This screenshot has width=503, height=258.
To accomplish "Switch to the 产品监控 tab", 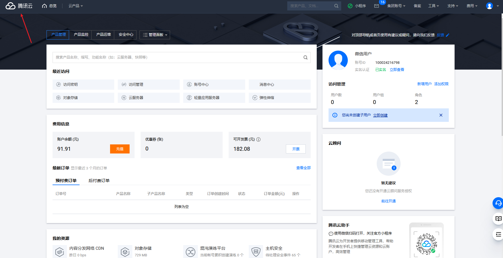I will pyautogui.click(x=80, y=35).
